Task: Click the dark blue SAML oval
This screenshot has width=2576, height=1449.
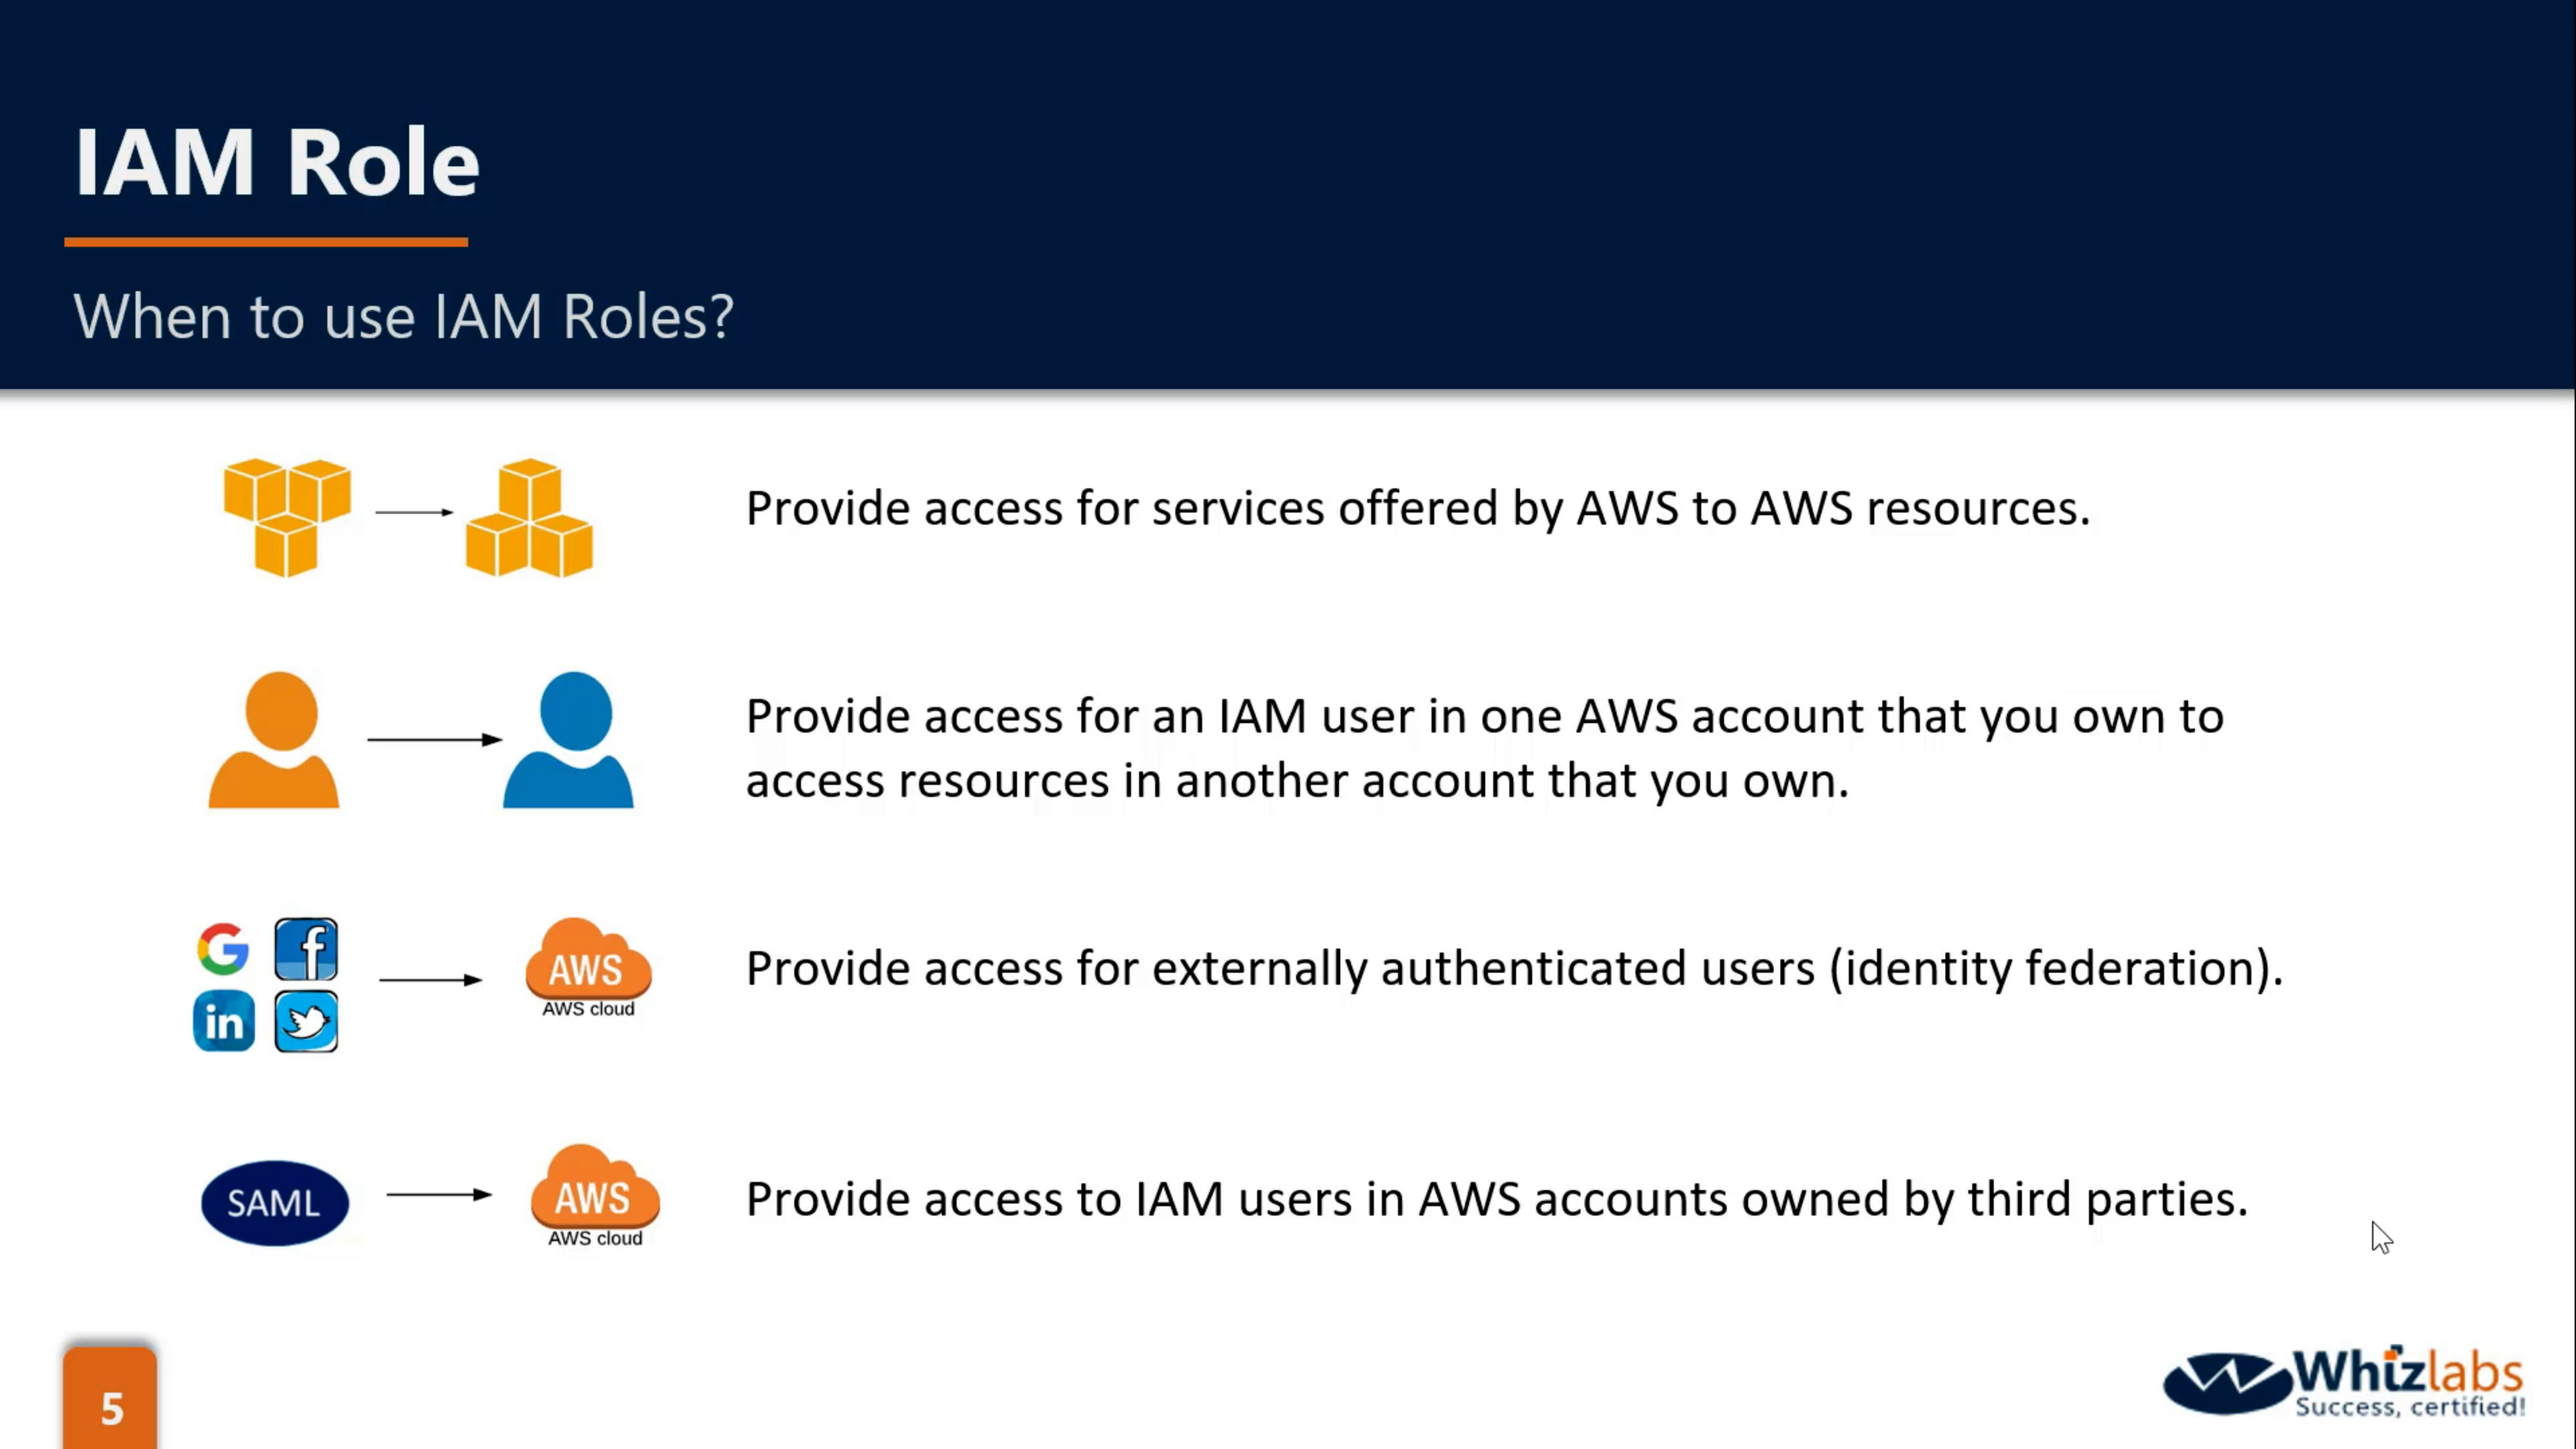Action: tap(275, 1202)
